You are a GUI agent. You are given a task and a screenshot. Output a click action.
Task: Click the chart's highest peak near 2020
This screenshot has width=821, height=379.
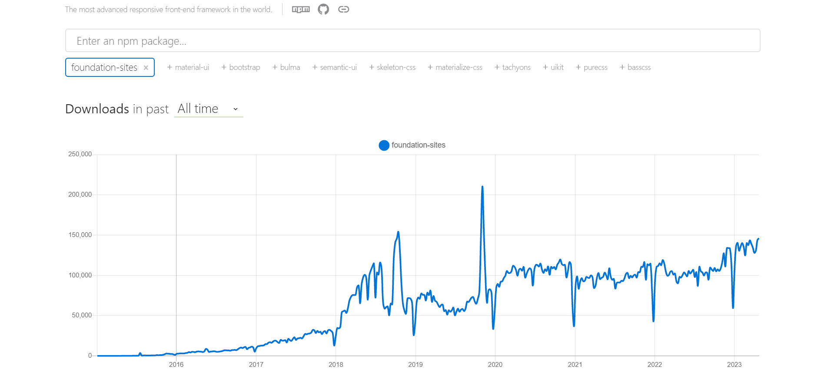pyautogui.click(x=482, y=188)
